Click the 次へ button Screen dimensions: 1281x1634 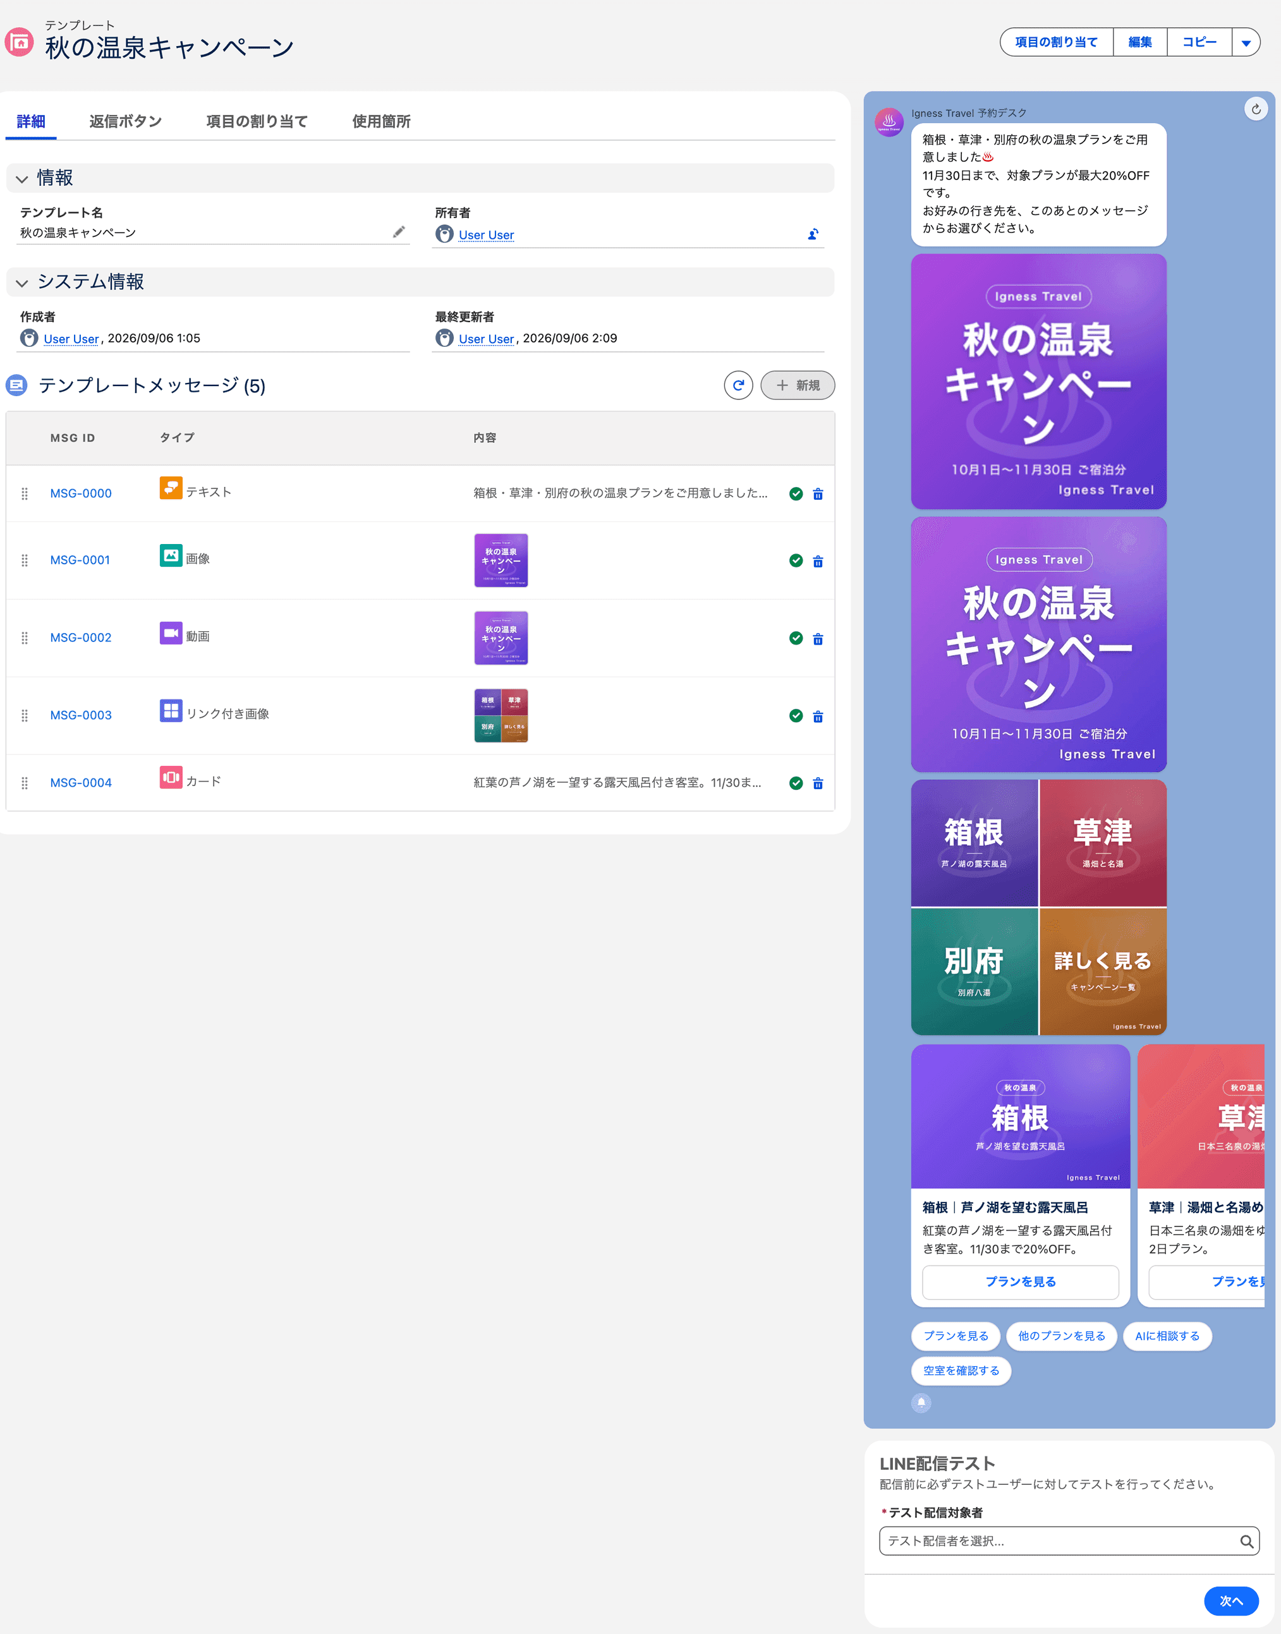[x=1230, y=1601]
